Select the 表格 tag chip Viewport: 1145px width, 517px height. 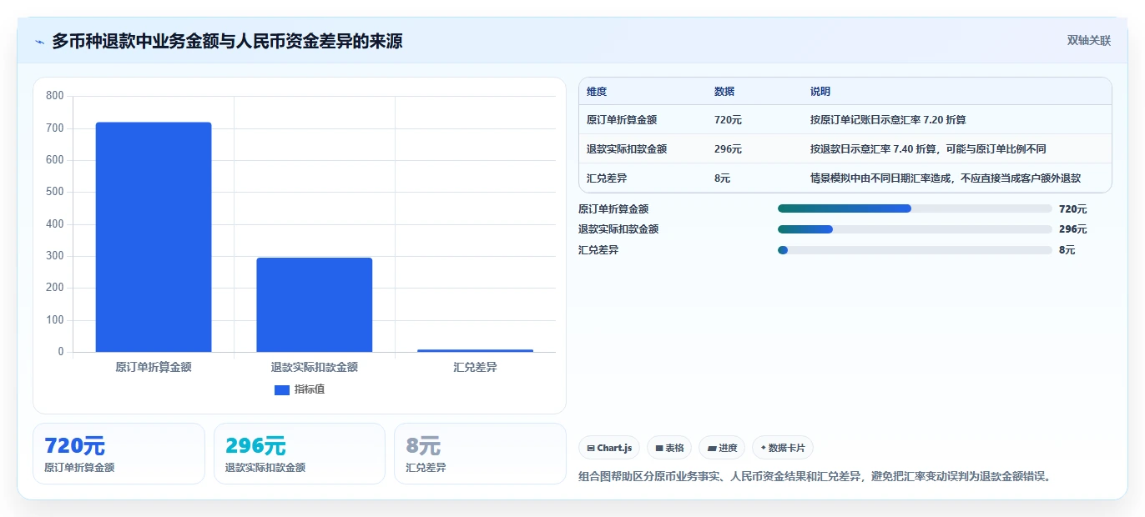coord(669,448)
